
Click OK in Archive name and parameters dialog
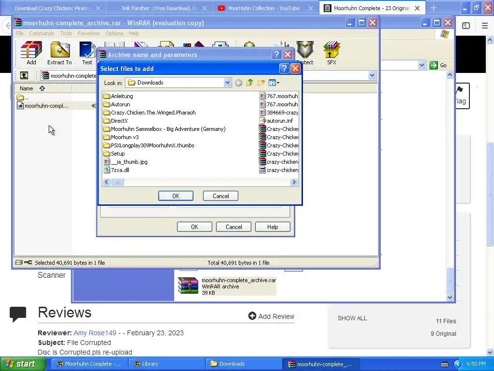(x=194, y=227)
